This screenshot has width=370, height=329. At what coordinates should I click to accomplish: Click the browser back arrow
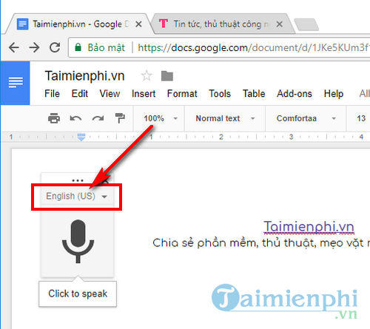(x=14, y=47)
